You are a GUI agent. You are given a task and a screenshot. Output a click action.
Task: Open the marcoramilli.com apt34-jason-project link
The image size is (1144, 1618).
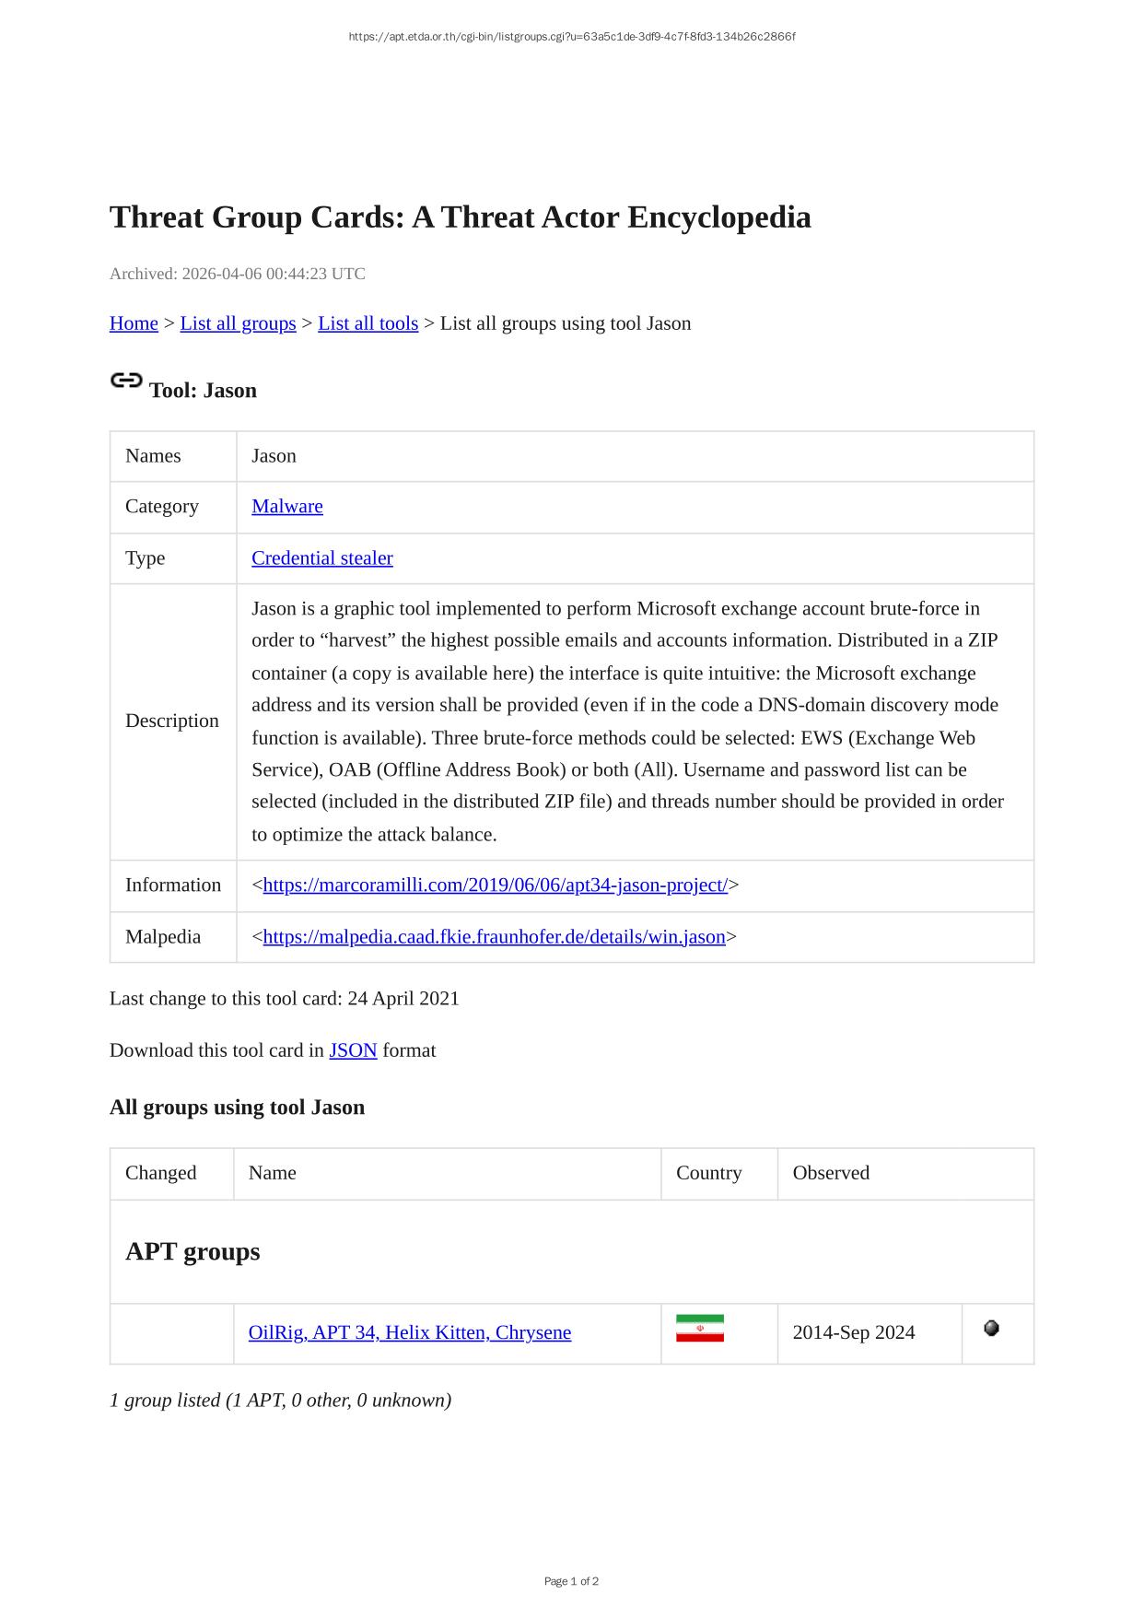[x=495, y=885]
